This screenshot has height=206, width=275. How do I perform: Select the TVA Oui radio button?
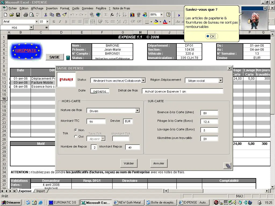[75, 137]
